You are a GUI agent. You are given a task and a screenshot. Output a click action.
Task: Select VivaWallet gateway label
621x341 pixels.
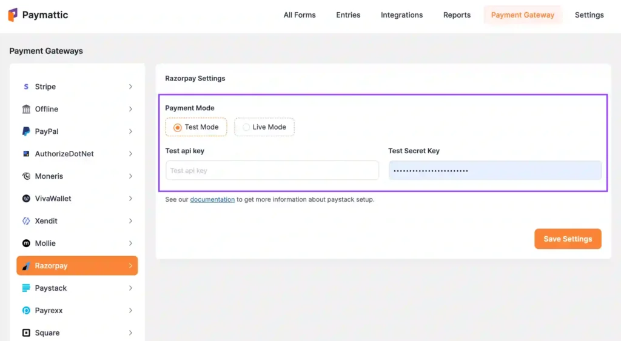pos(53,199)
